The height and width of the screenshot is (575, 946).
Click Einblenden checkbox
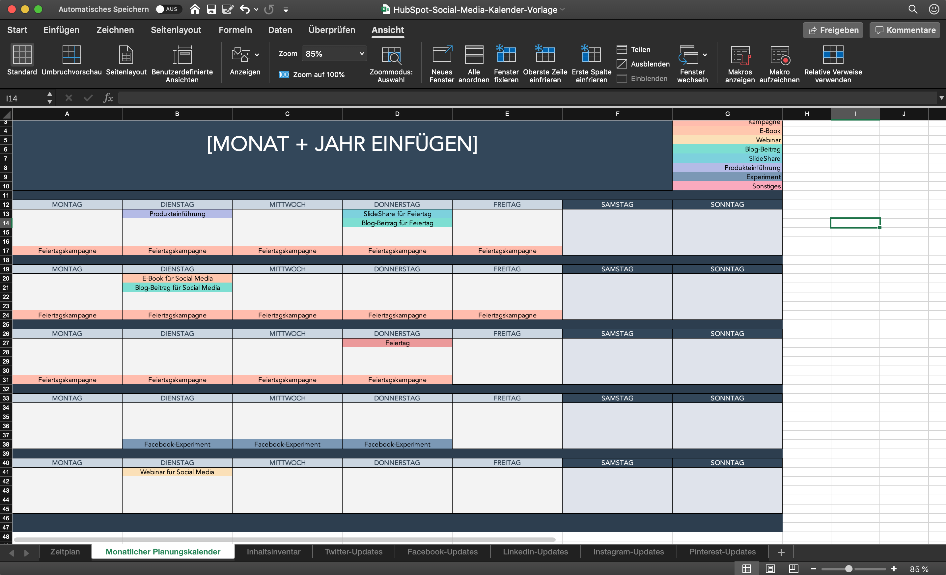point(622,78)
